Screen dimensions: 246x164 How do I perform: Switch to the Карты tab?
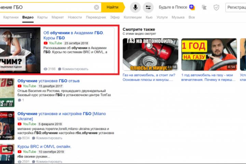click(x=42, y=17)
